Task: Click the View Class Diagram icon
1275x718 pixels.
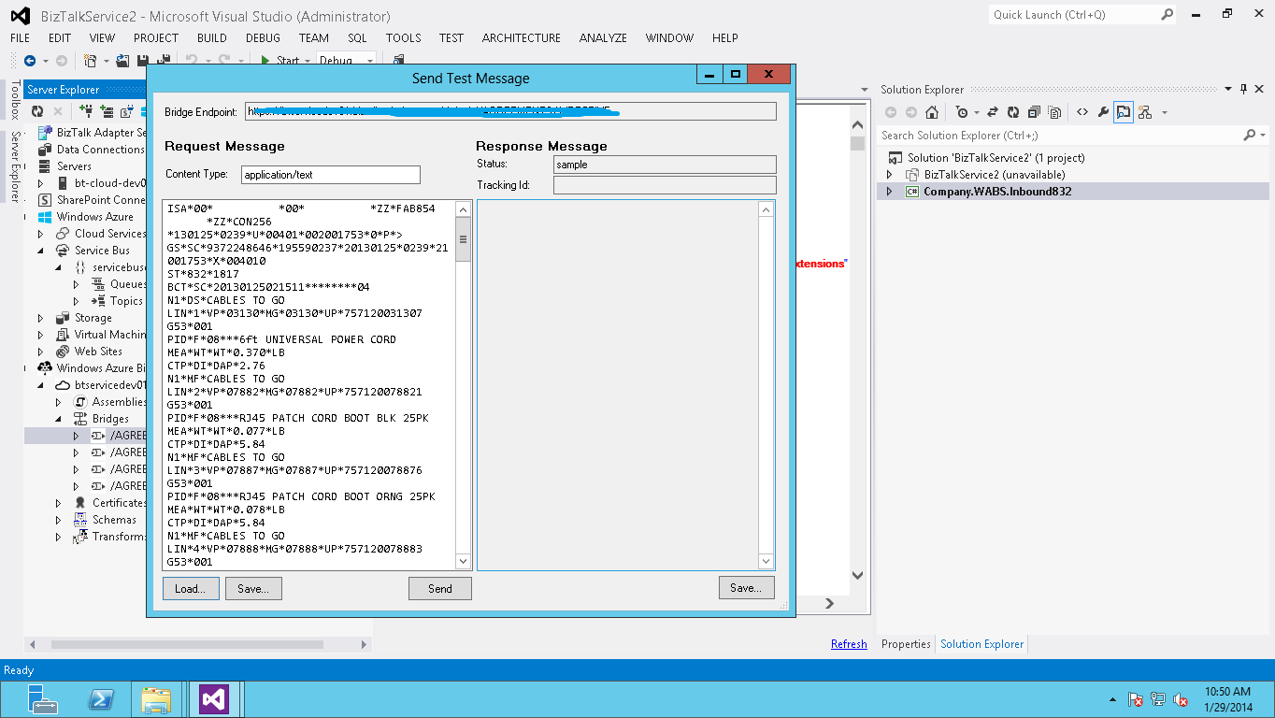Action: [1144, 112]
